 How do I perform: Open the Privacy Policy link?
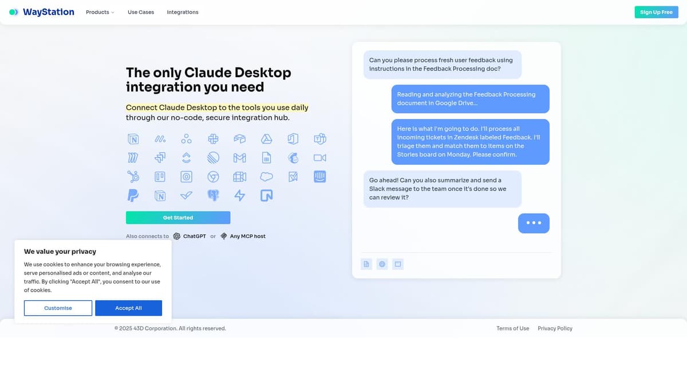click(554, 328)
